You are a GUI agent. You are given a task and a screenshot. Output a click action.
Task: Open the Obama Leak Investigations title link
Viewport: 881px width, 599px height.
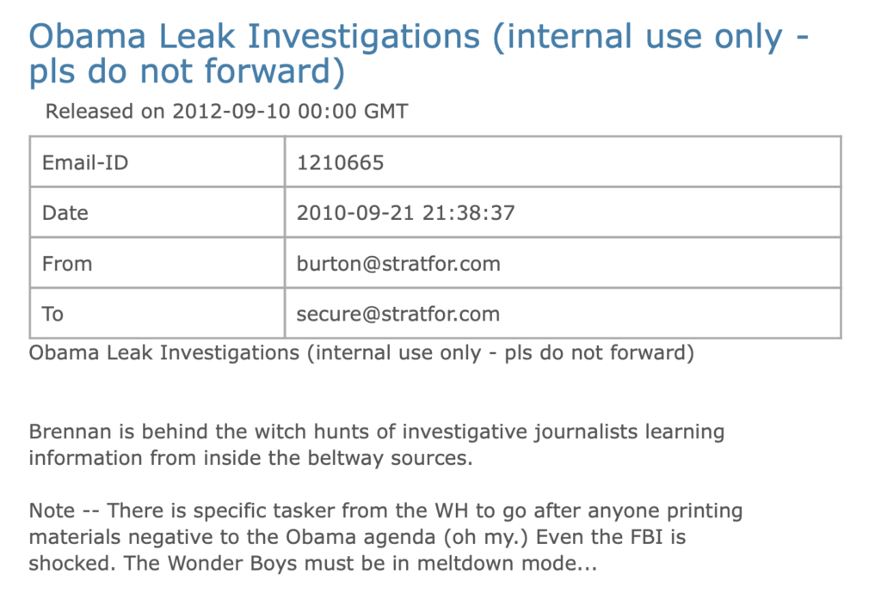(419, 54)
